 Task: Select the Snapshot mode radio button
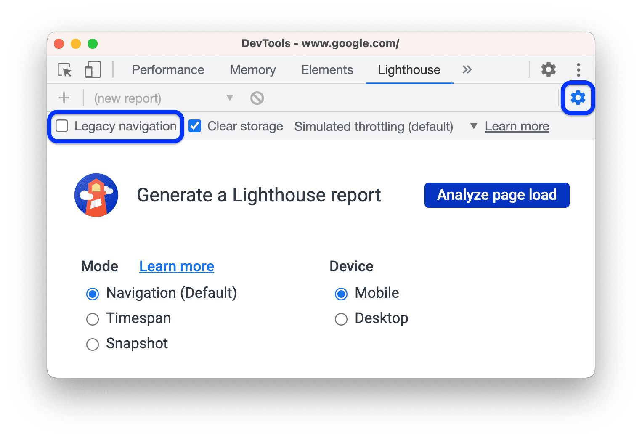93,344
